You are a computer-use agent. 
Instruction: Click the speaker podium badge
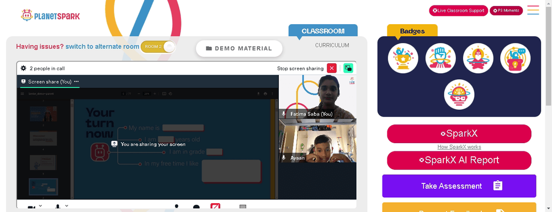pyautogui.click(x=516, y=58)
